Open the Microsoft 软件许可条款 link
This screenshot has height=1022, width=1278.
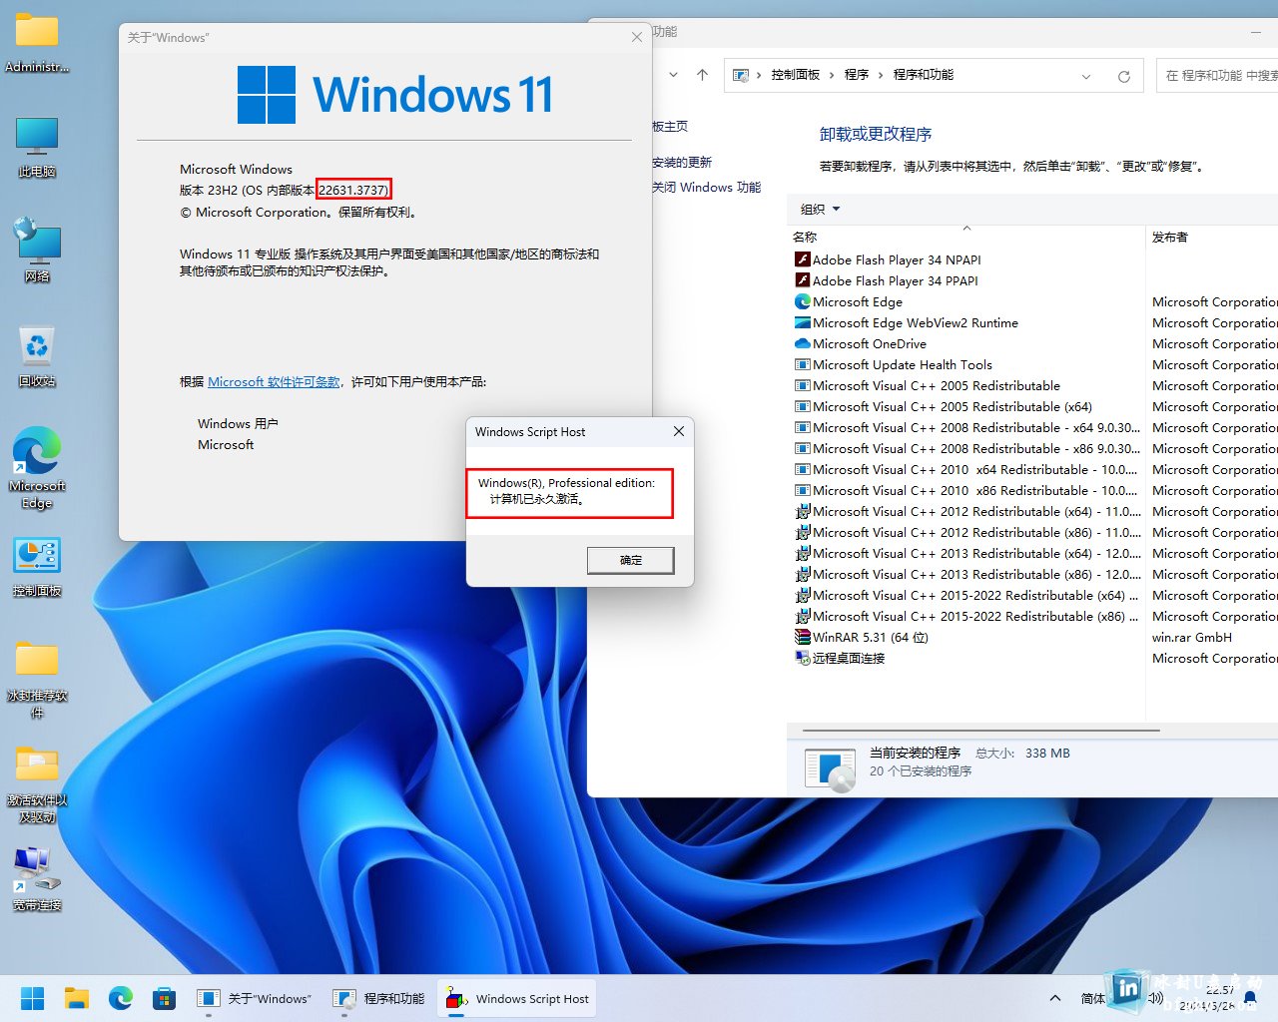tap(274, 381)
